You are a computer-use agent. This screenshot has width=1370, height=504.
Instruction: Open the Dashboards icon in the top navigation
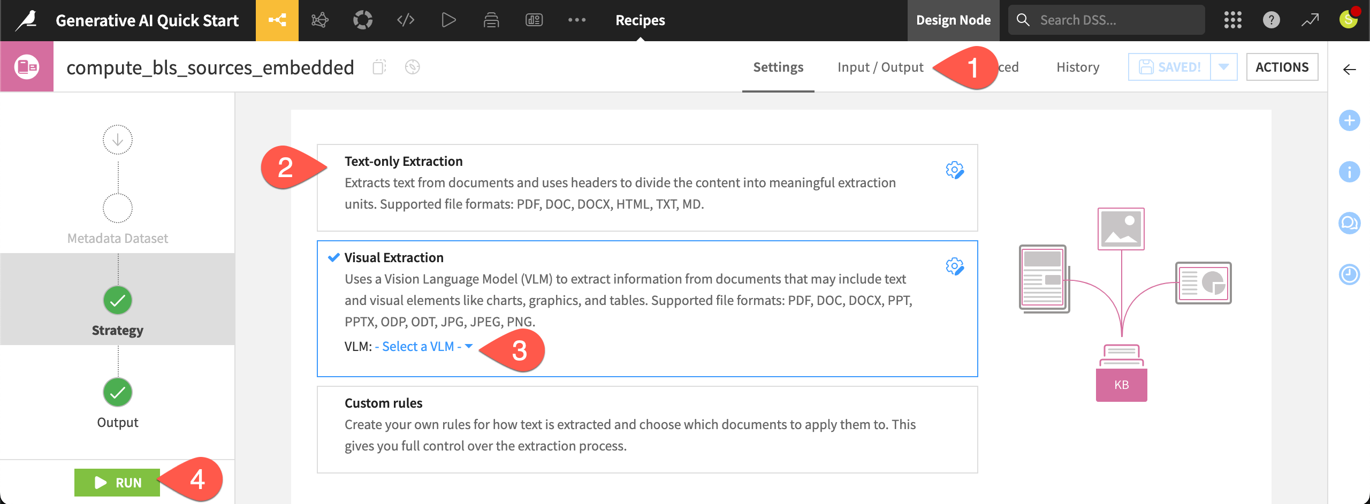click(534, 20)
